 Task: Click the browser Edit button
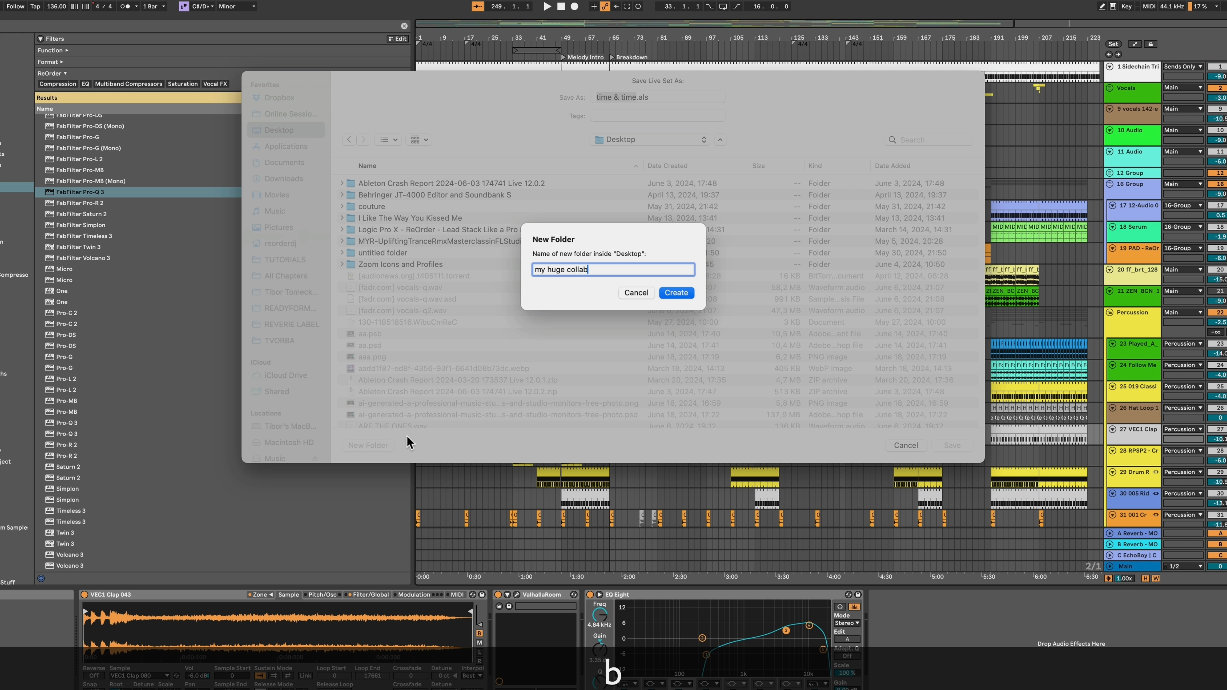click(x=397, y=39)
